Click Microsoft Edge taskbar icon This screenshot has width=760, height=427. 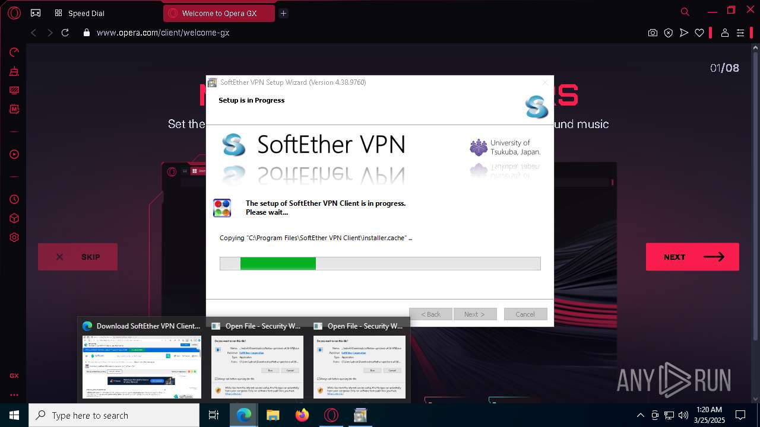tap(243, 415)
